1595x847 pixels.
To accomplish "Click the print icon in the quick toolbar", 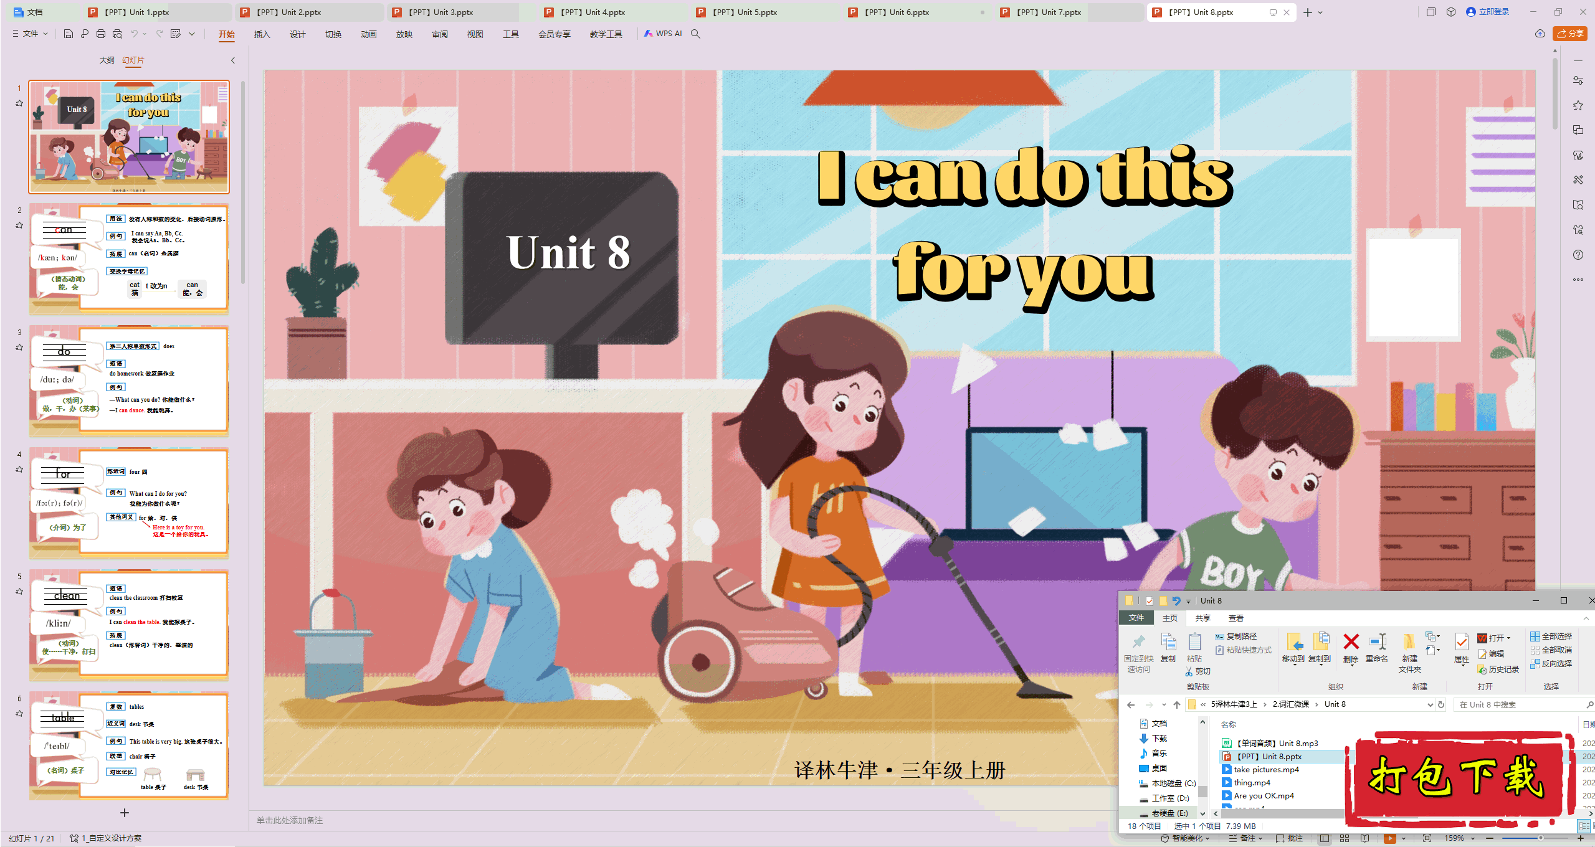I will click(101, 34).
